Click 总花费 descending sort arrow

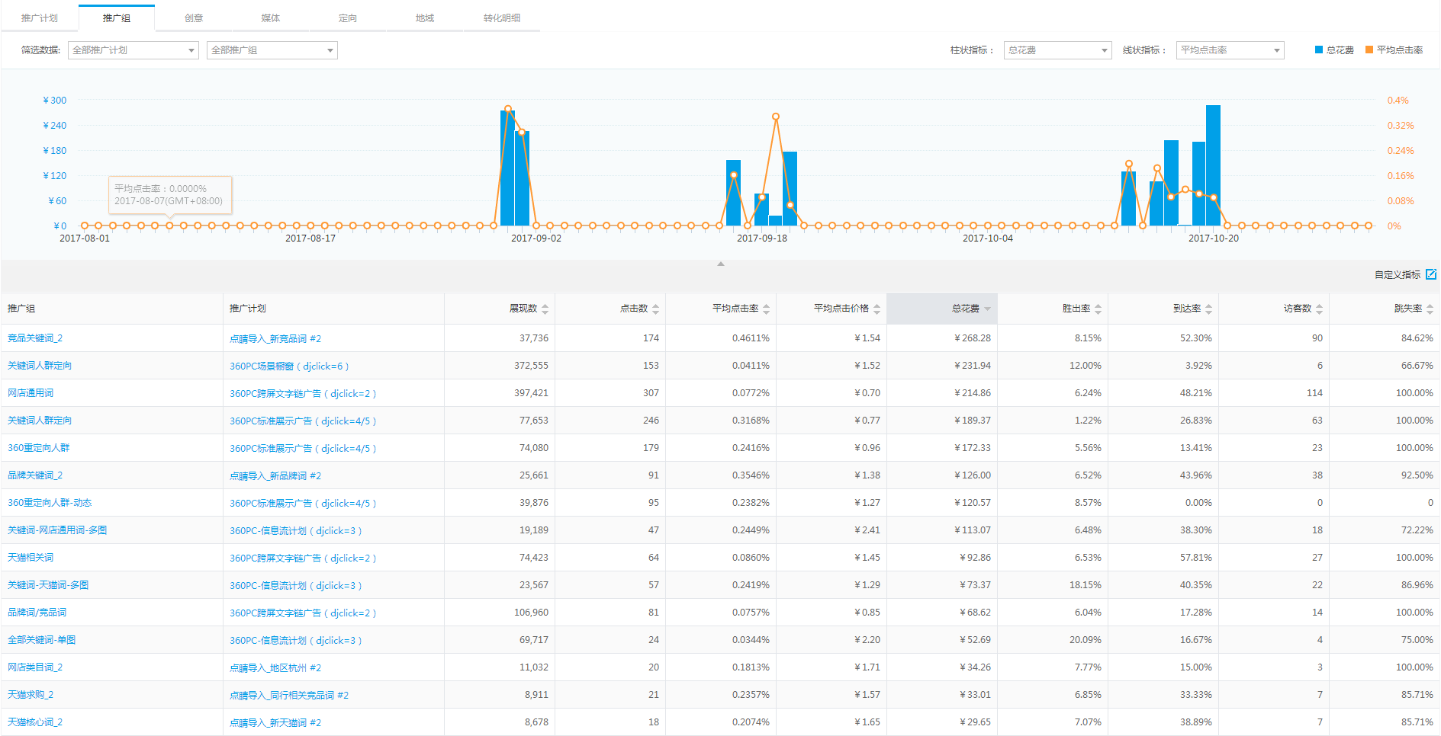point(987,309)
